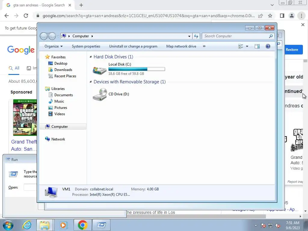The height and width of the screenshot is (231, 308).
Task: Open Chrome profile icon
Action: (292, 16)
